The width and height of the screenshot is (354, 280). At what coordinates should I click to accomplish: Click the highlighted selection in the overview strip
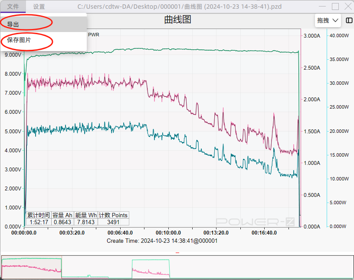pos(32,267)
